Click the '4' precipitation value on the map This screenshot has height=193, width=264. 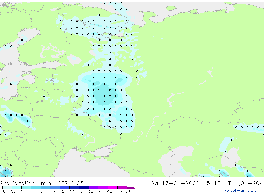tap(6, 171)
